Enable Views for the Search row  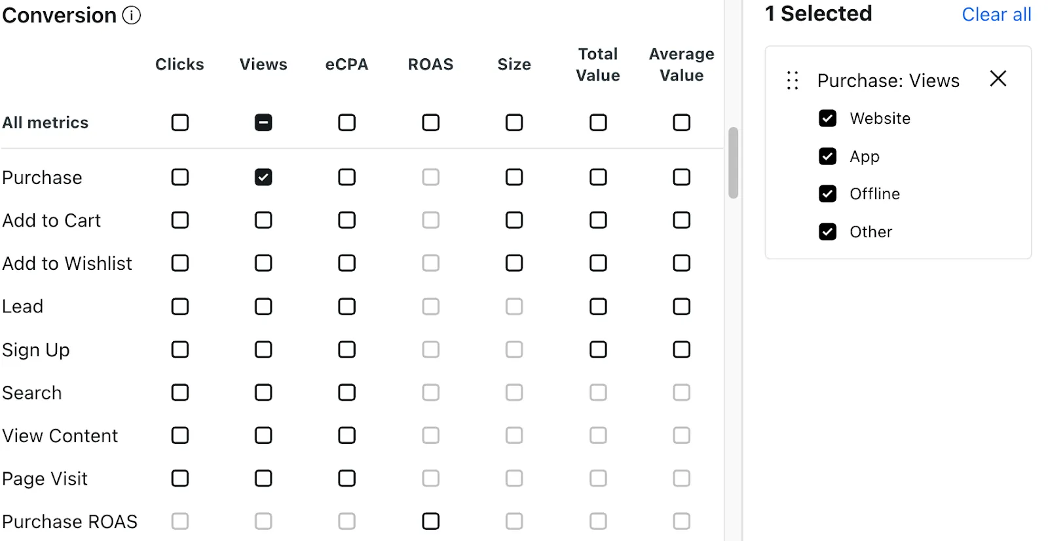tap(263, 392)
